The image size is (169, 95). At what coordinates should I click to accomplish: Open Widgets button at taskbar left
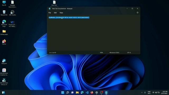click(3, 93)
